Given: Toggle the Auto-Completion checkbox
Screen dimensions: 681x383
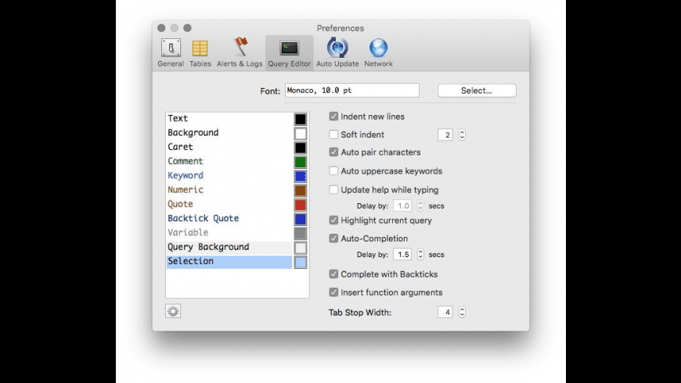Looking at the screenshot, I should (333, 238).
